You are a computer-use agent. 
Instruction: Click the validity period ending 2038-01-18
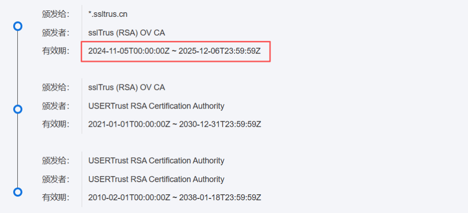click(175, 197)
